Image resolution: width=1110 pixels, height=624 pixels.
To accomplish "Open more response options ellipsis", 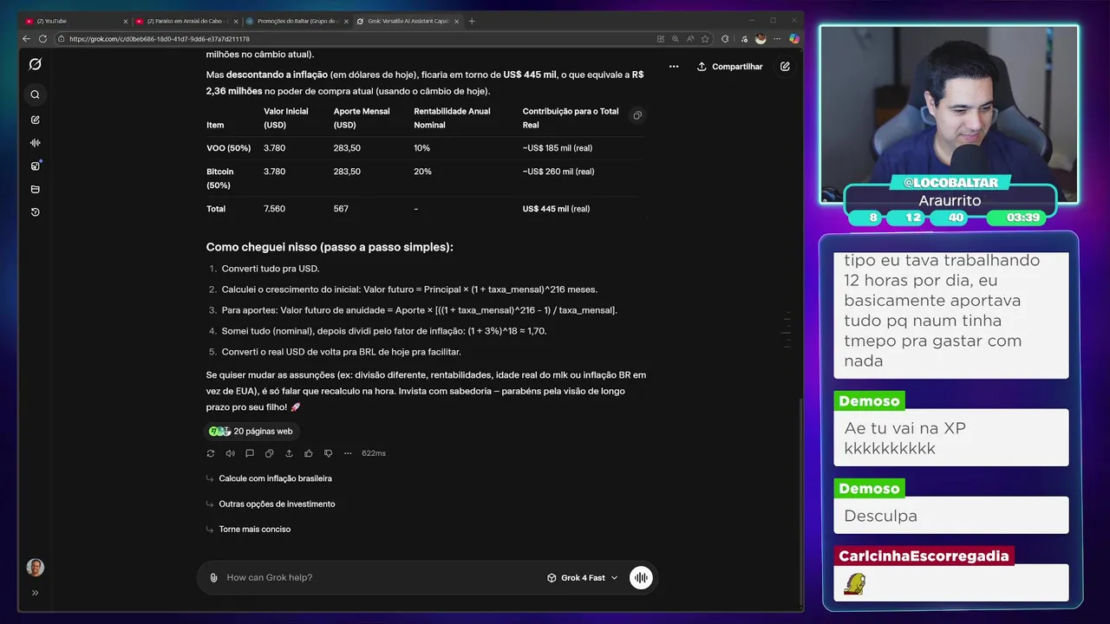I will tap(348, 453).
